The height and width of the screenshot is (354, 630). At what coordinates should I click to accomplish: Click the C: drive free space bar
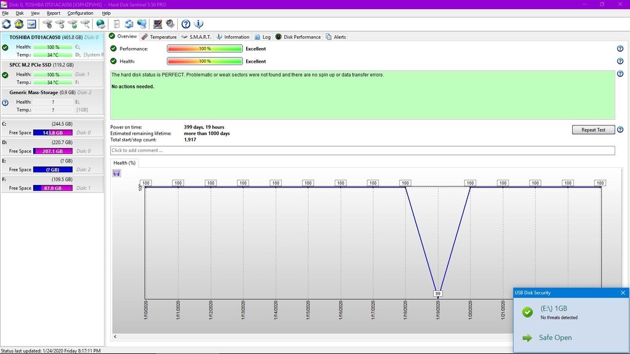[x=52, y=133]
